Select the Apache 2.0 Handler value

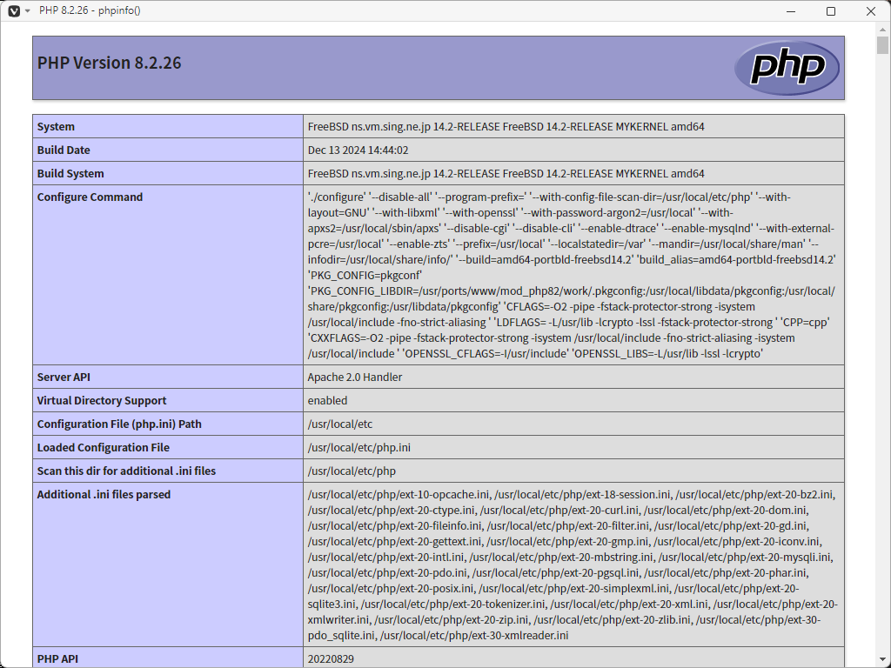coord(355,377)
